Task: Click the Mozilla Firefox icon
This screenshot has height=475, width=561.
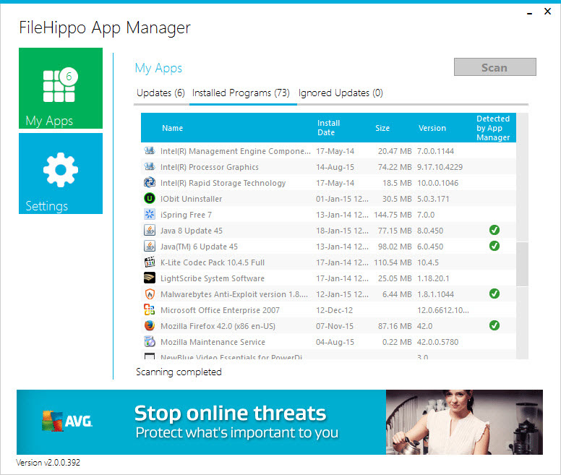Action: pyautogui.click(x=150, y=325)
